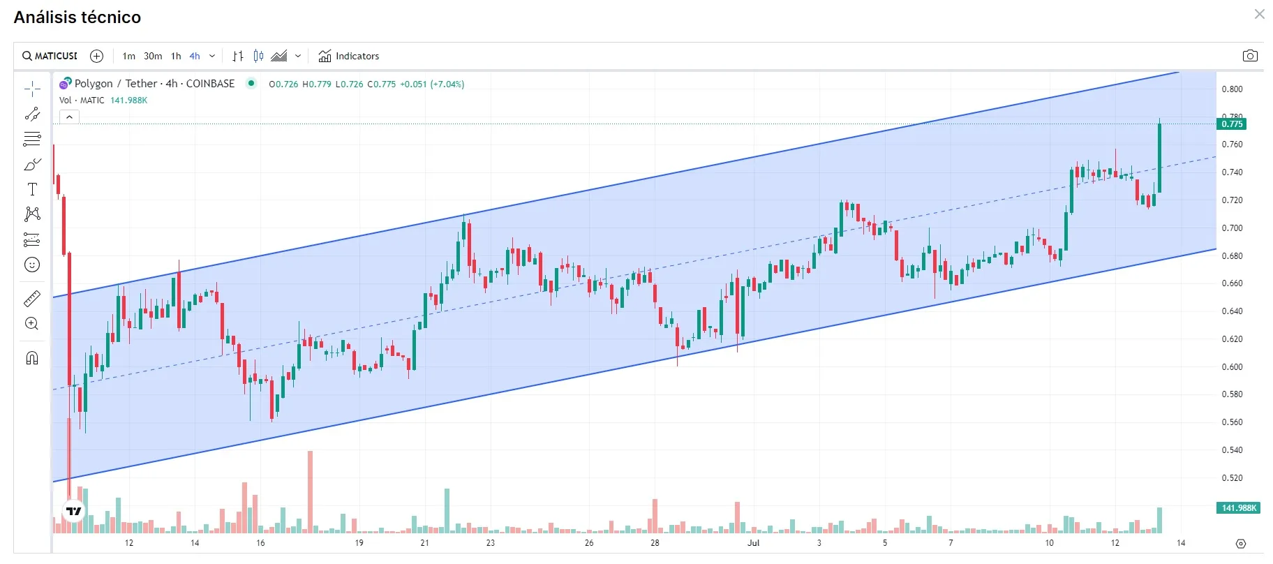Toggle the magnet mode tool

point(32,358)
